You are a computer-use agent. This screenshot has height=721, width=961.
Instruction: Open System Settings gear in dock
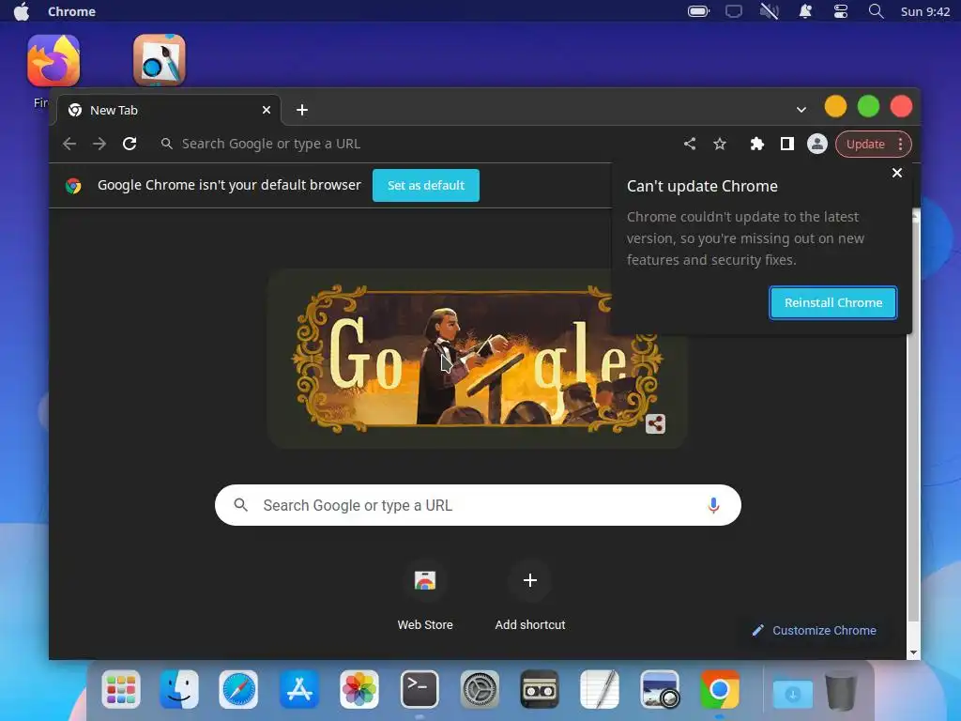pos(480,689)
